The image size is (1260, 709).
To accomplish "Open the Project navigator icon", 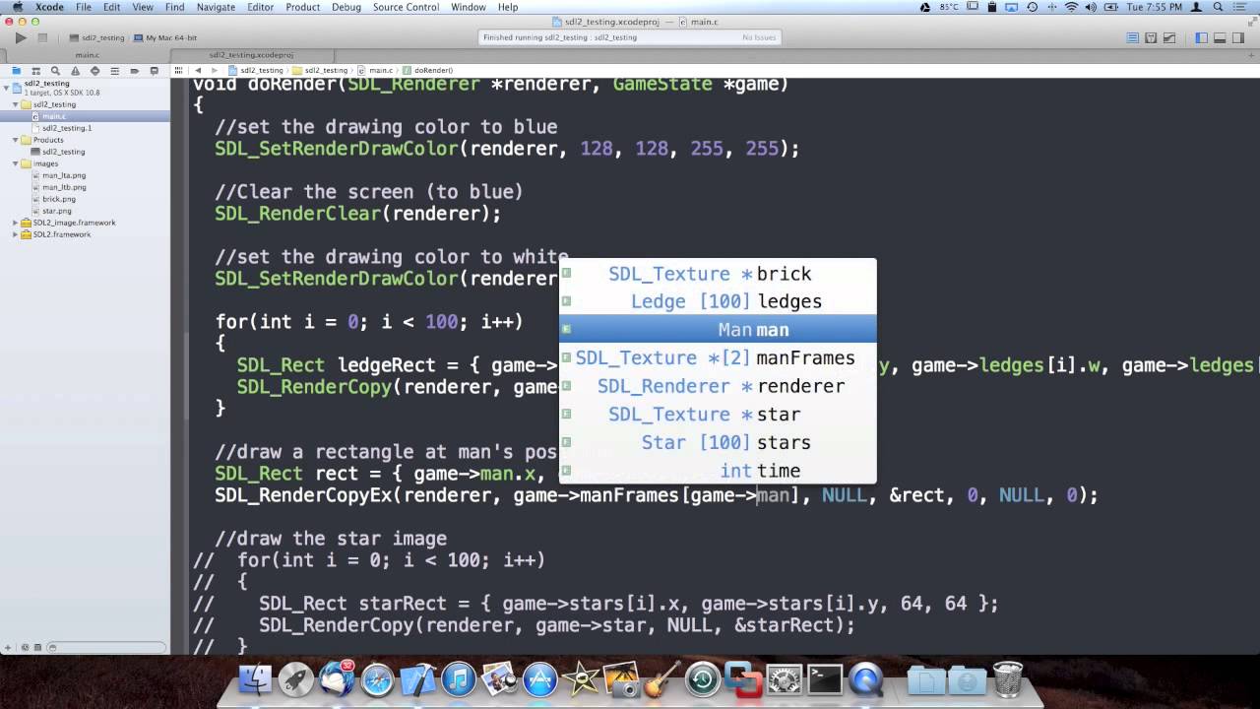I will pyautogui.click(x=16, y=71).
